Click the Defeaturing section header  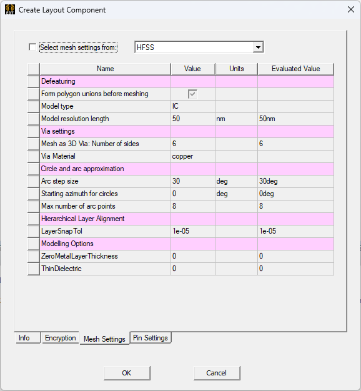105,82
